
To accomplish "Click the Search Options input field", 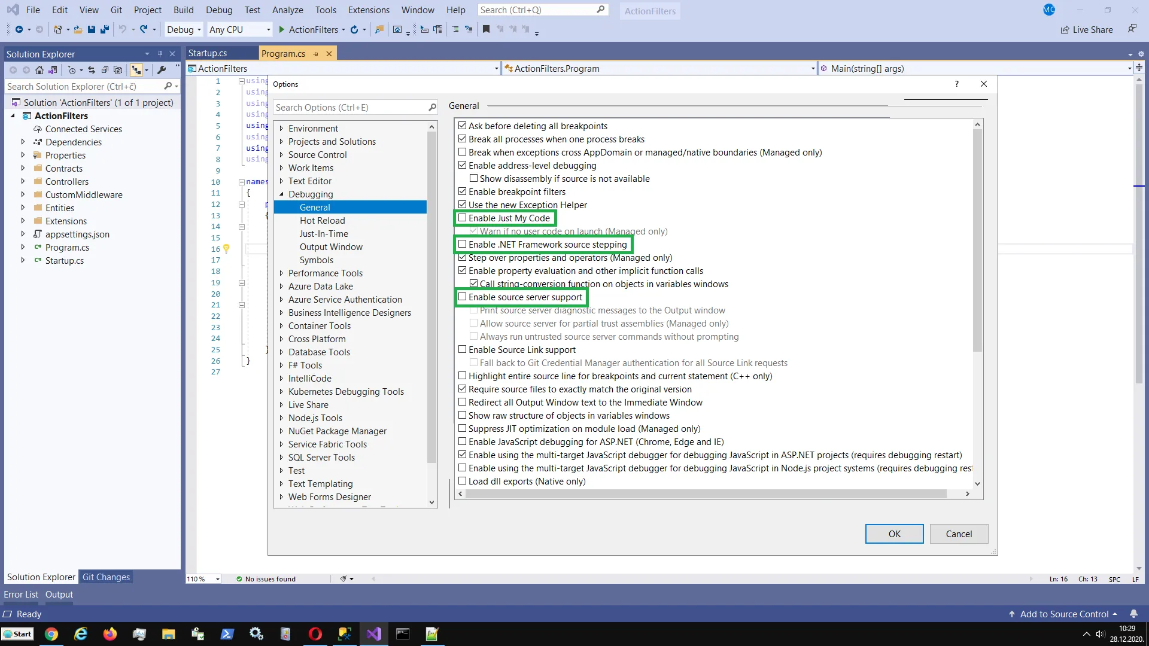I will click(350, 108).
